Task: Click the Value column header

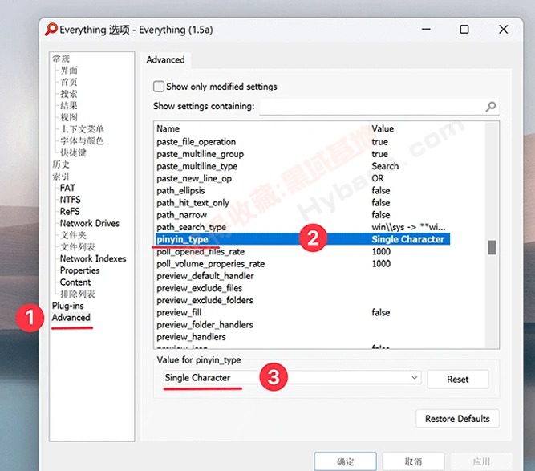Action: point(383,128)
